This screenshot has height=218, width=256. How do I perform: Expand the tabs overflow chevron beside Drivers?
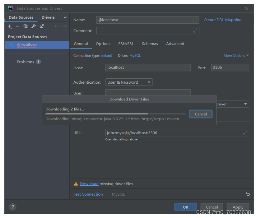pos(65,17)
